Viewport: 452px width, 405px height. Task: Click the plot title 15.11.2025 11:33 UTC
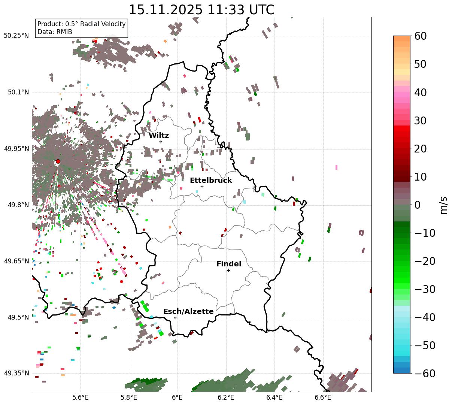(x=201, y=10)
